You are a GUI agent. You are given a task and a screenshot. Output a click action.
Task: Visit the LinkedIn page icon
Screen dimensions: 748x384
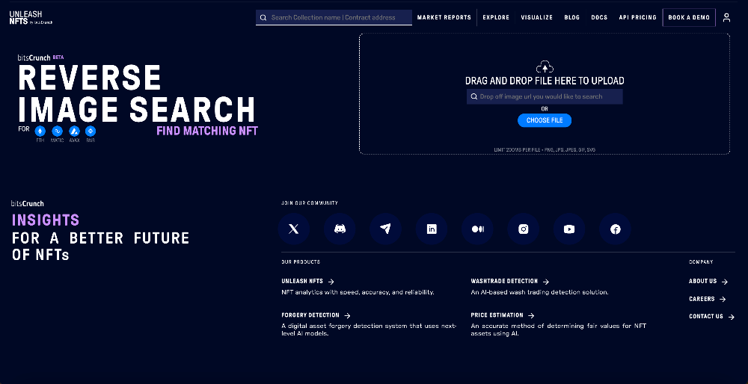432,229
